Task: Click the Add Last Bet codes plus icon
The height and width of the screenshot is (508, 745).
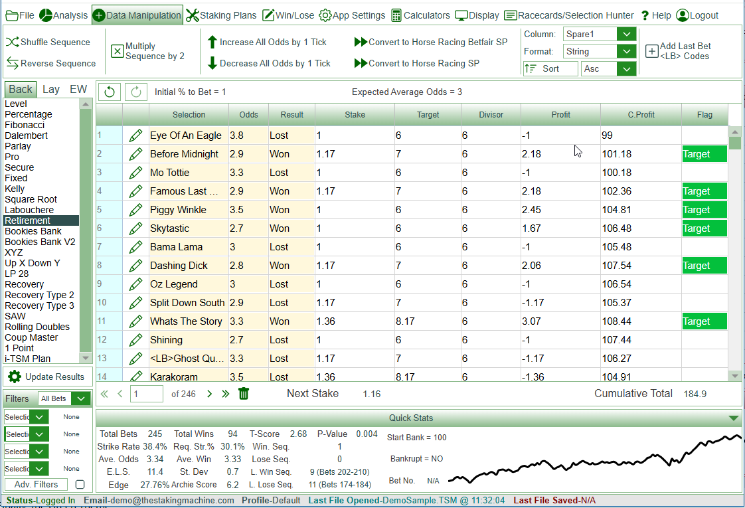Action: click(651, 51)
